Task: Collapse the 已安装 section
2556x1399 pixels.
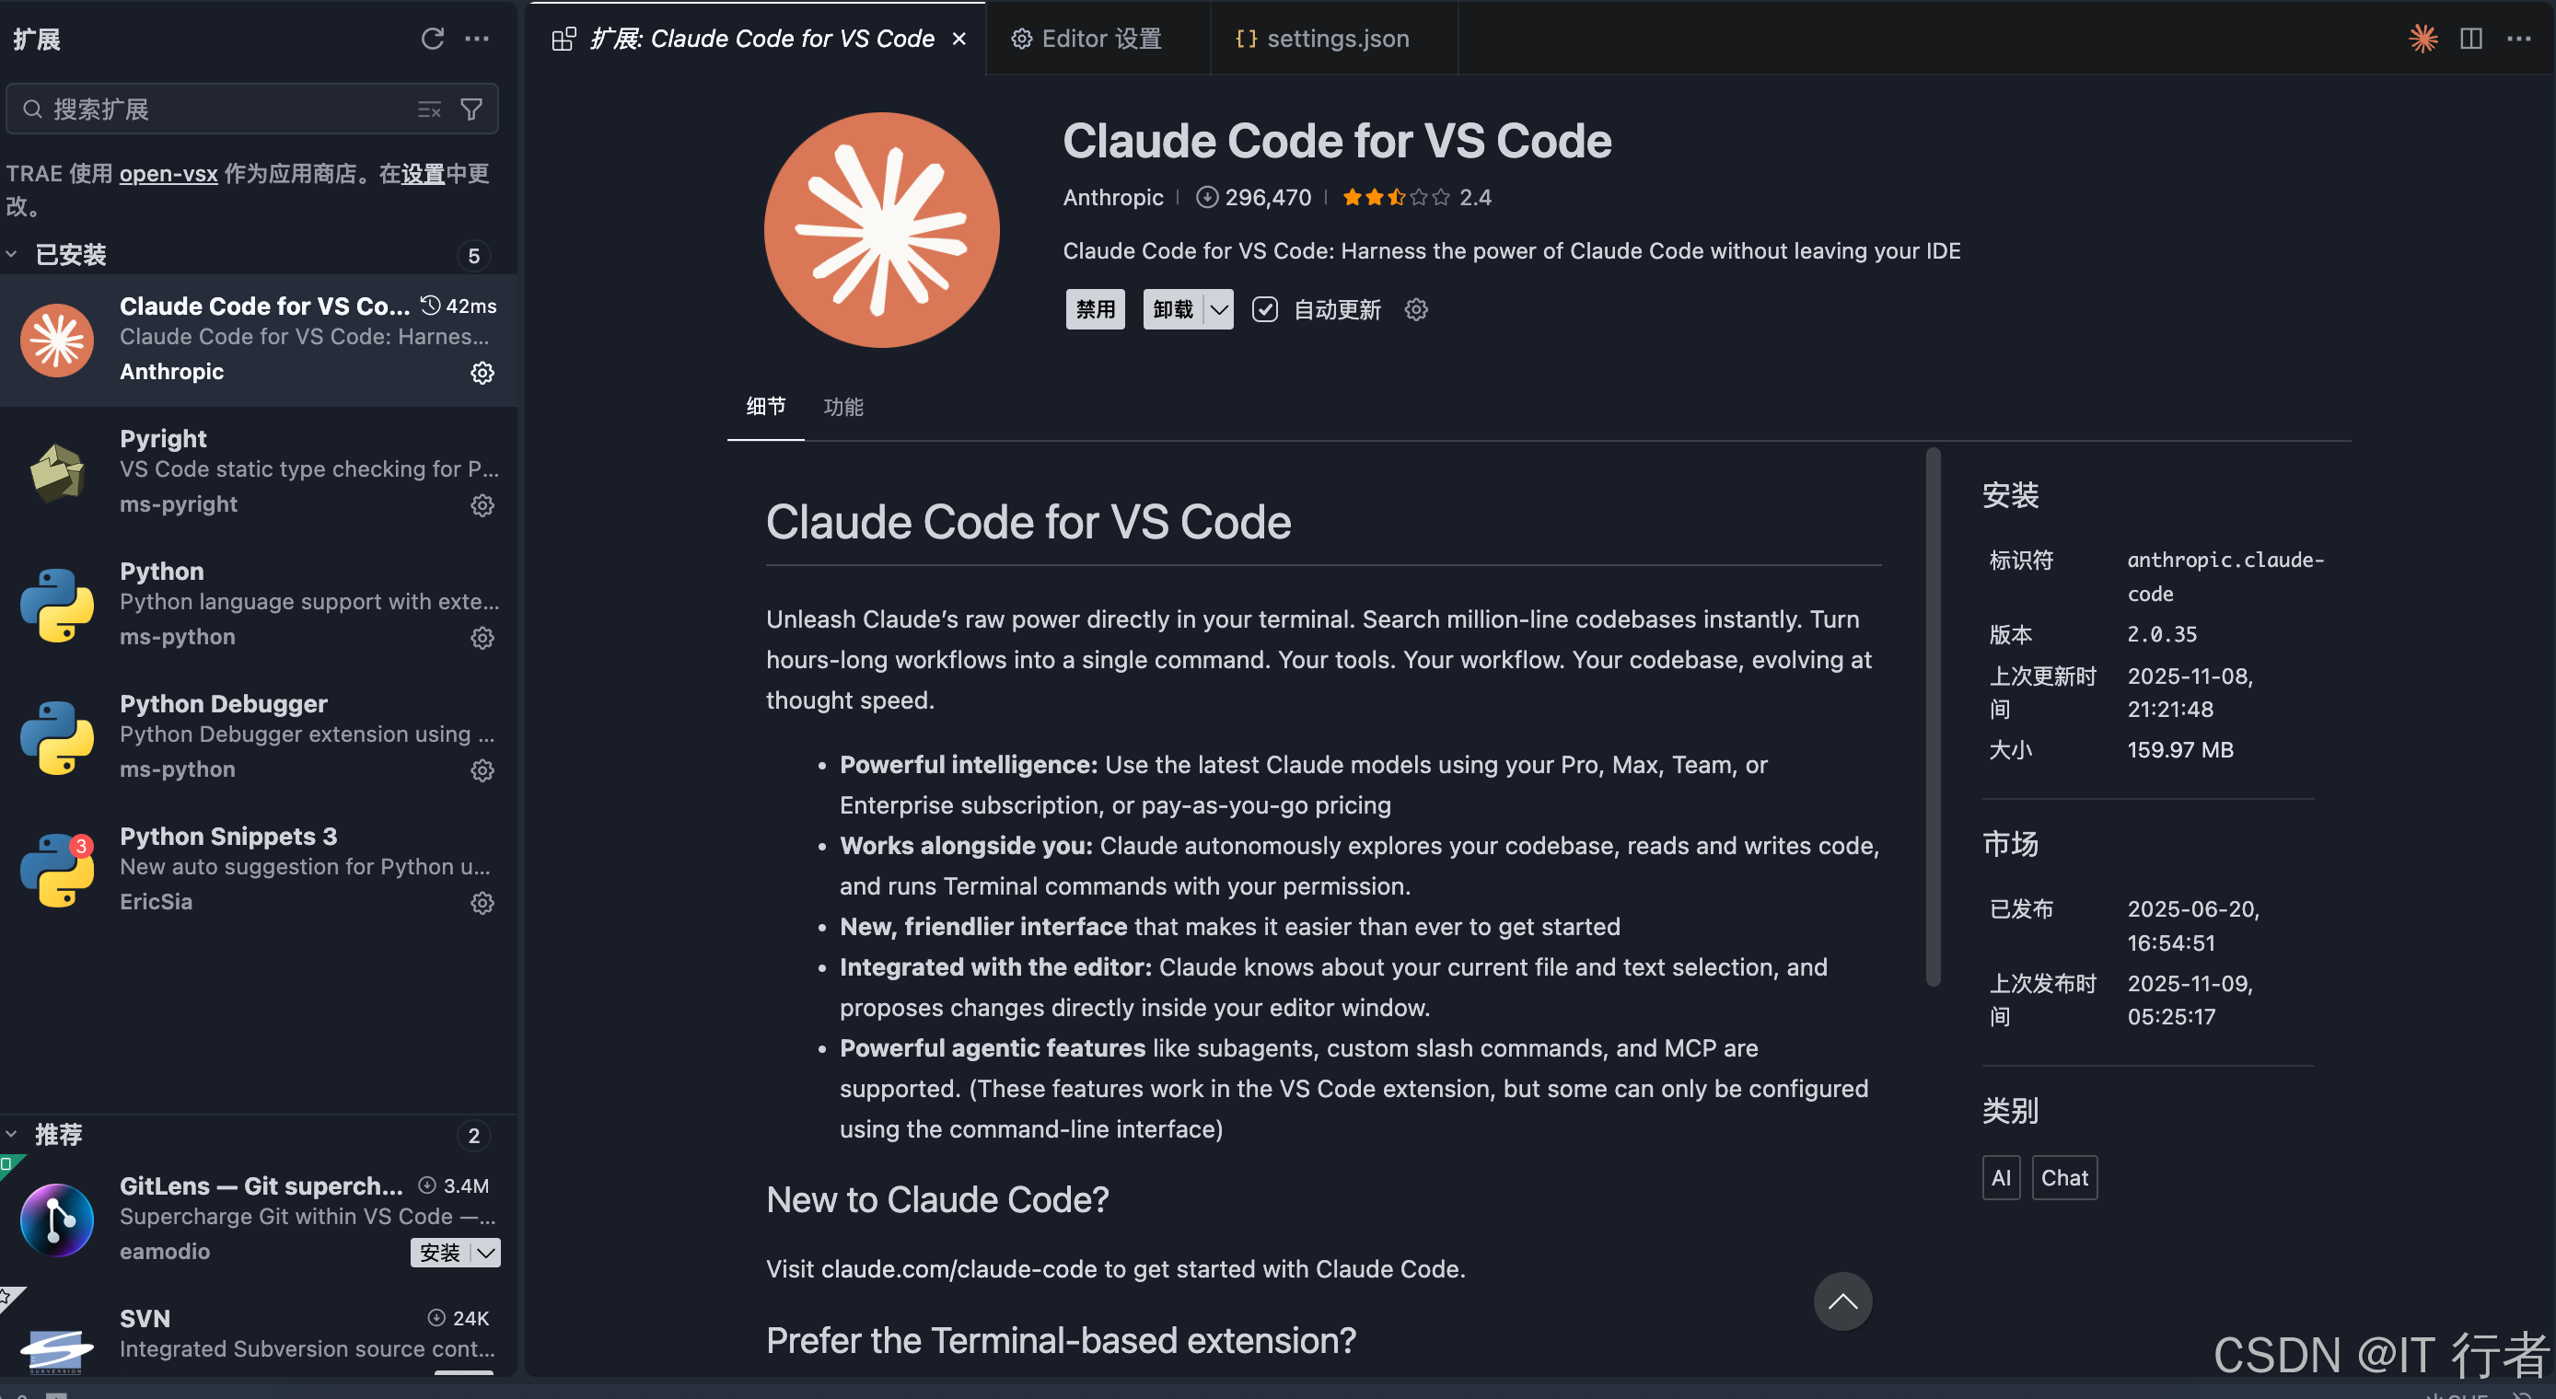Action: (x=12, y=254)
